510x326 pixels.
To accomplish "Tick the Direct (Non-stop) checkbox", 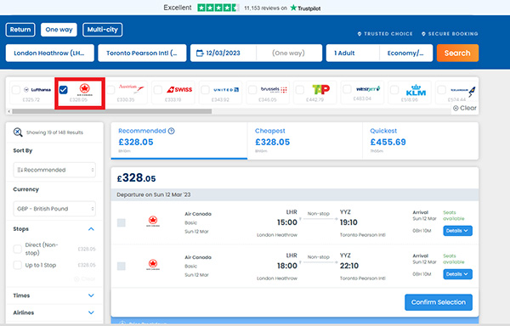I will (x=17, y=249).
